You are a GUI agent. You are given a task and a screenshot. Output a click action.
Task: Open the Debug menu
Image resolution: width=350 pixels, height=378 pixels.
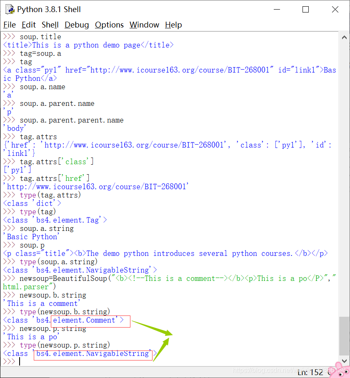tap(77, 25)
